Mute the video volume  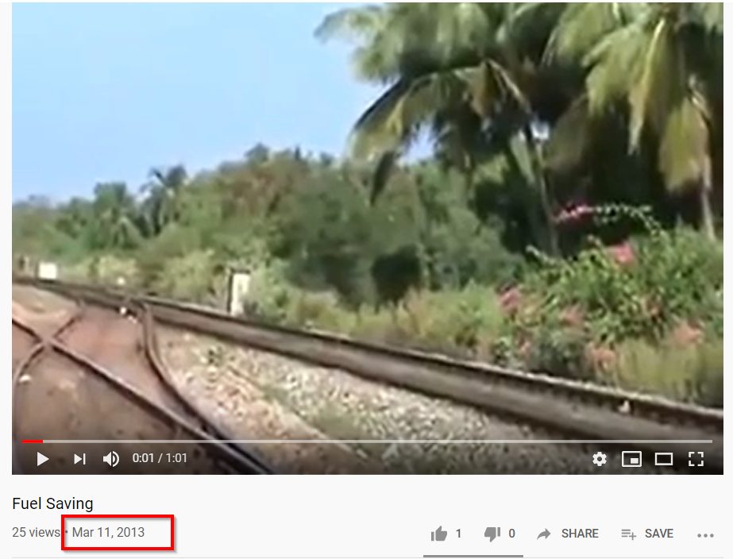[x=111, y=458]
